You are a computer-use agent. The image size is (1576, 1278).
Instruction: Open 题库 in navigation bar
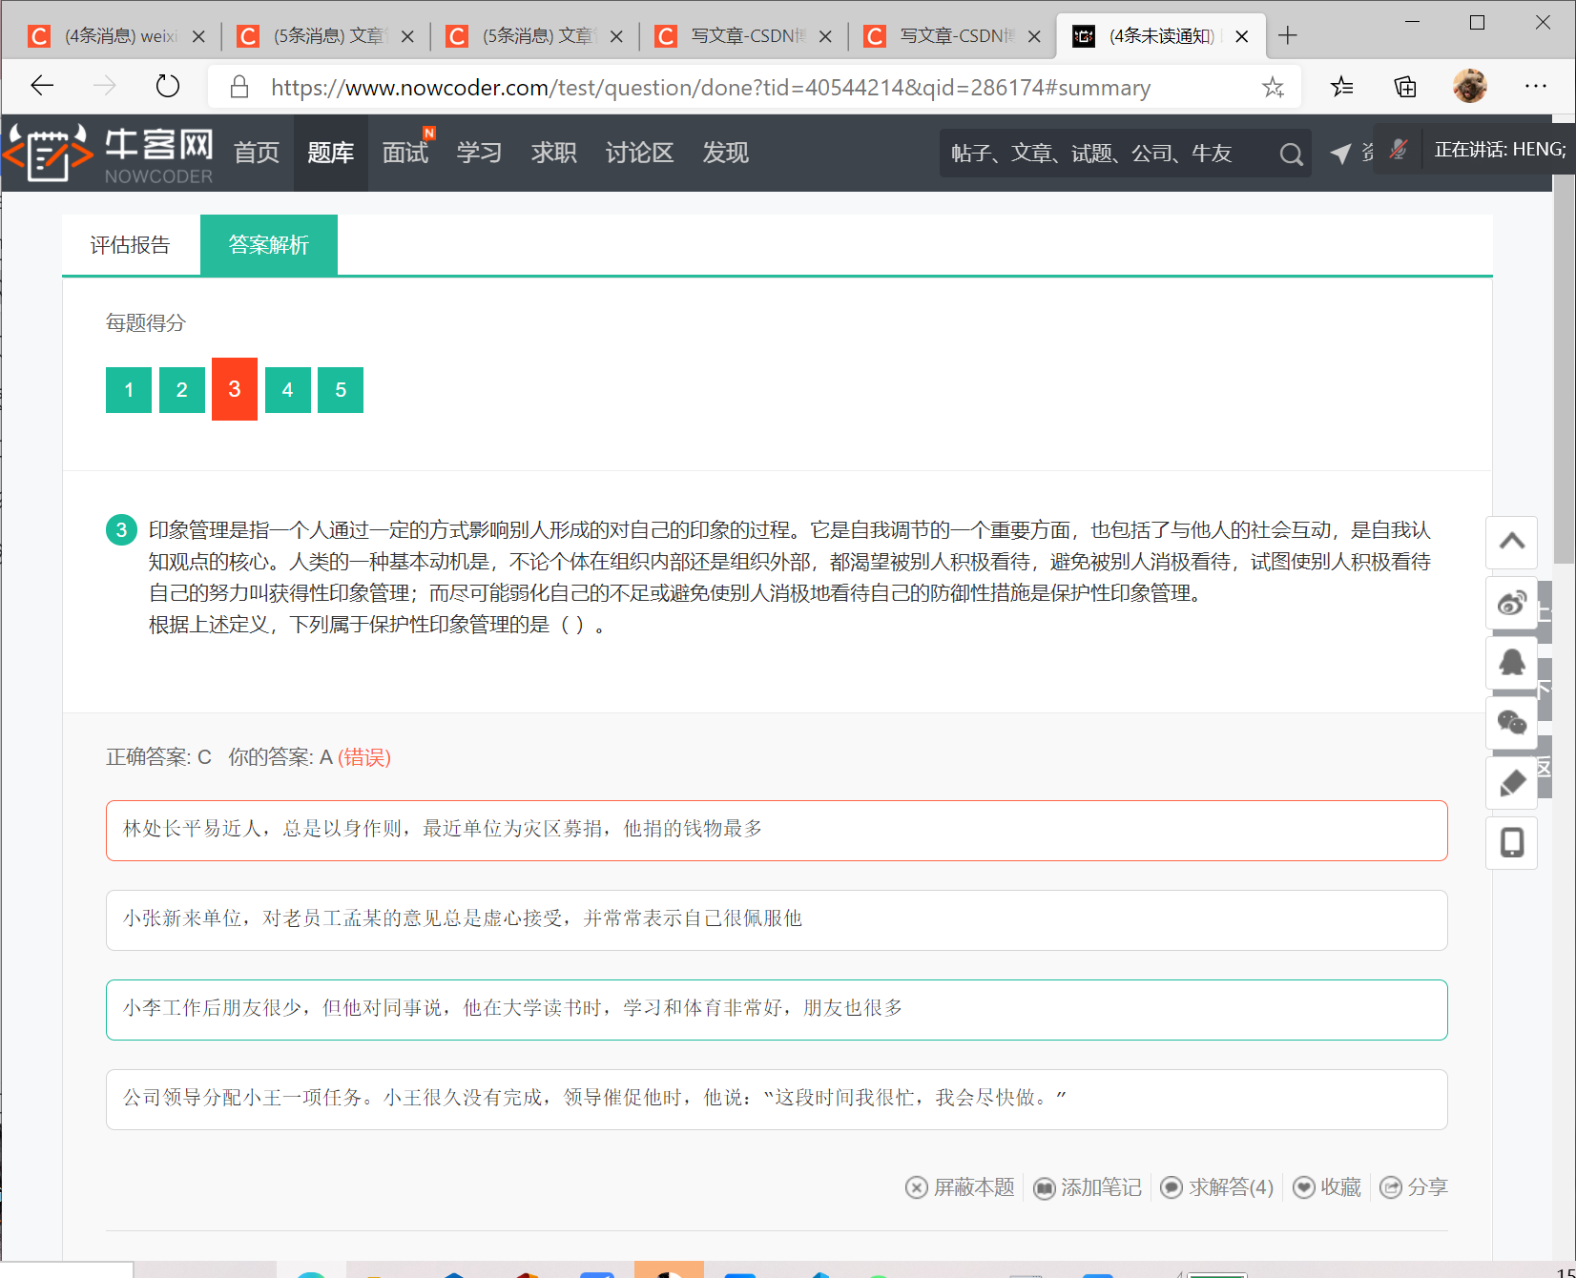click(331, 153)
